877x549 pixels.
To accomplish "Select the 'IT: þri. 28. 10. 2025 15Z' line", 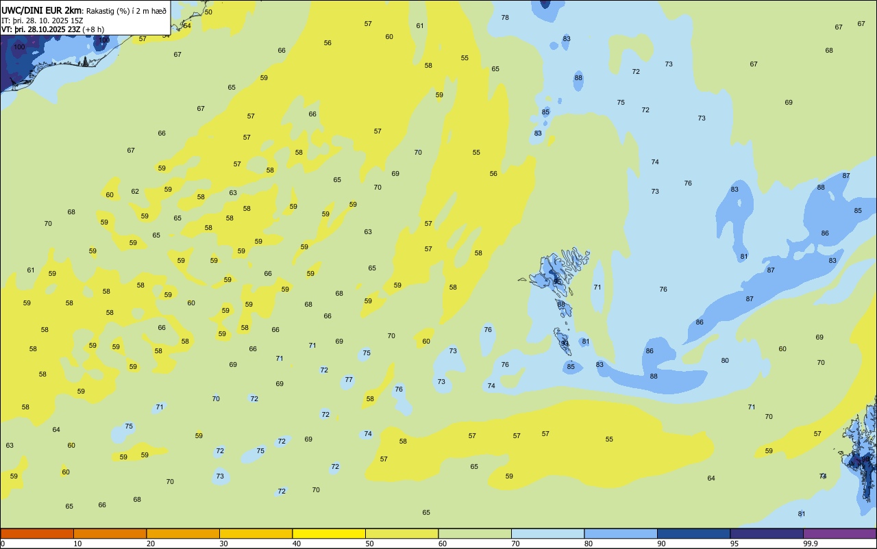I will pos(42,20).
